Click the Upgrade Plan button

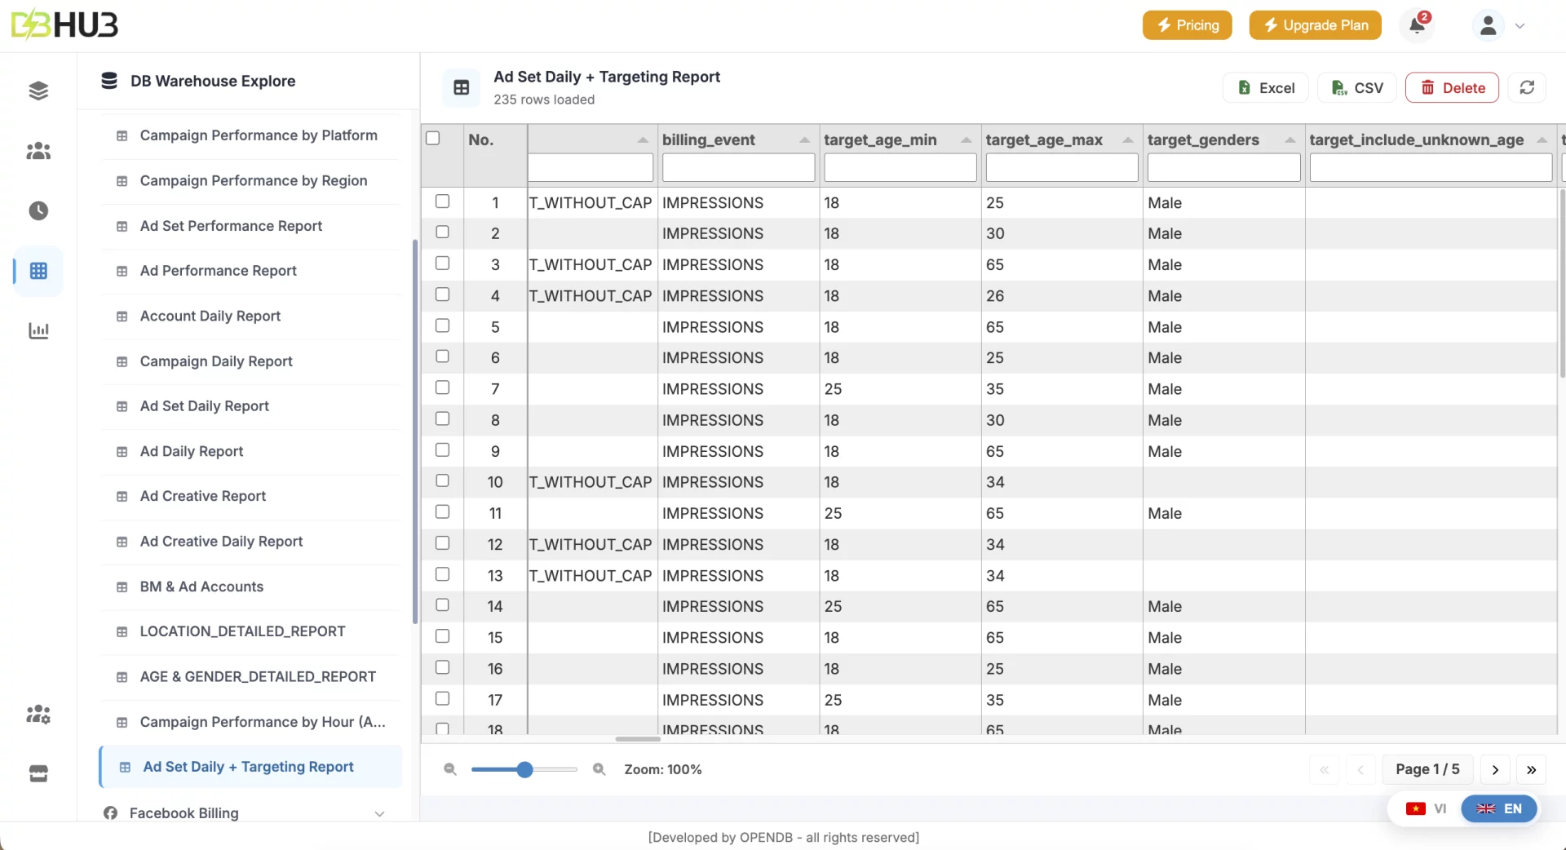click(x=1315, y=25)
